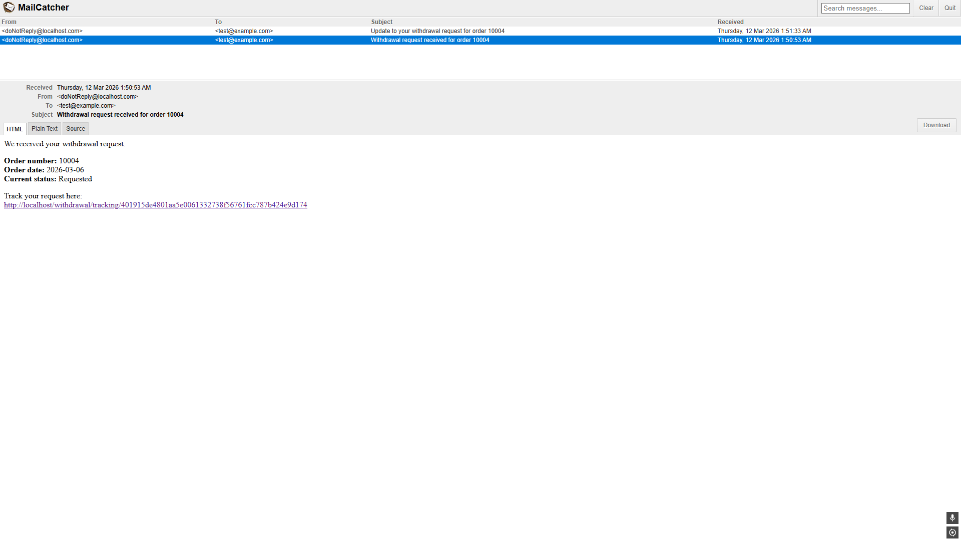Click the To column header
Screen dimensions: 961x541
(218, 22)
